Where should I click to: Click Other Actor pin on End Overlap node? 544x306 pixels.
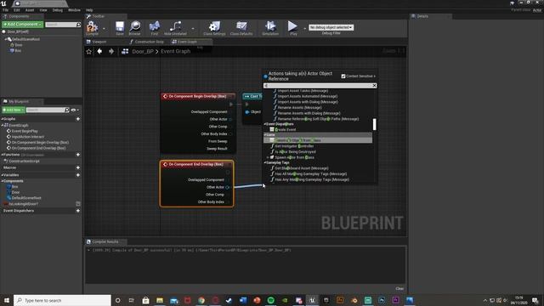tap(228, 187)
